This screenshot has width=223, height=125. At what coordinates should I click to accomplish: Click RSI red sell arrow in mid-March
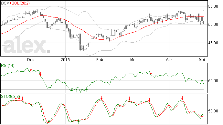coord(151,73)
